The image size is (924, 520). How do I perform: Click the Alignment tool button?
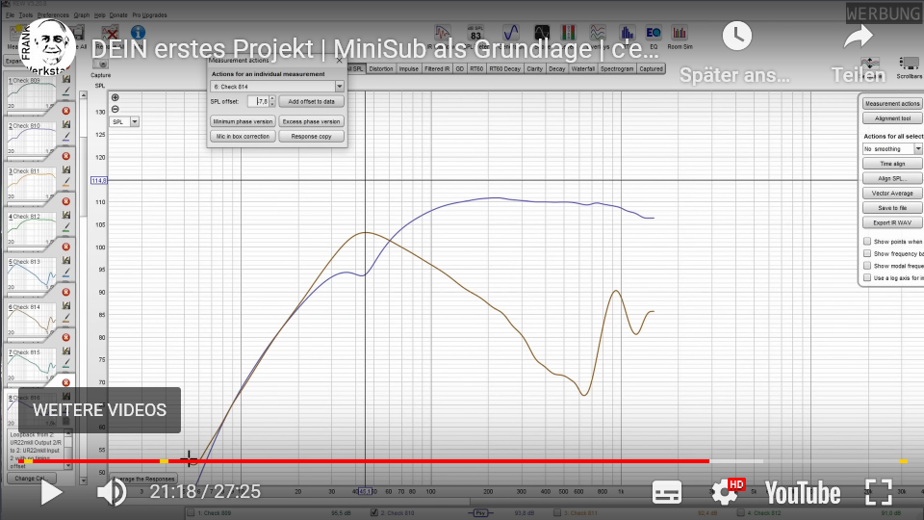pos(892,118)
